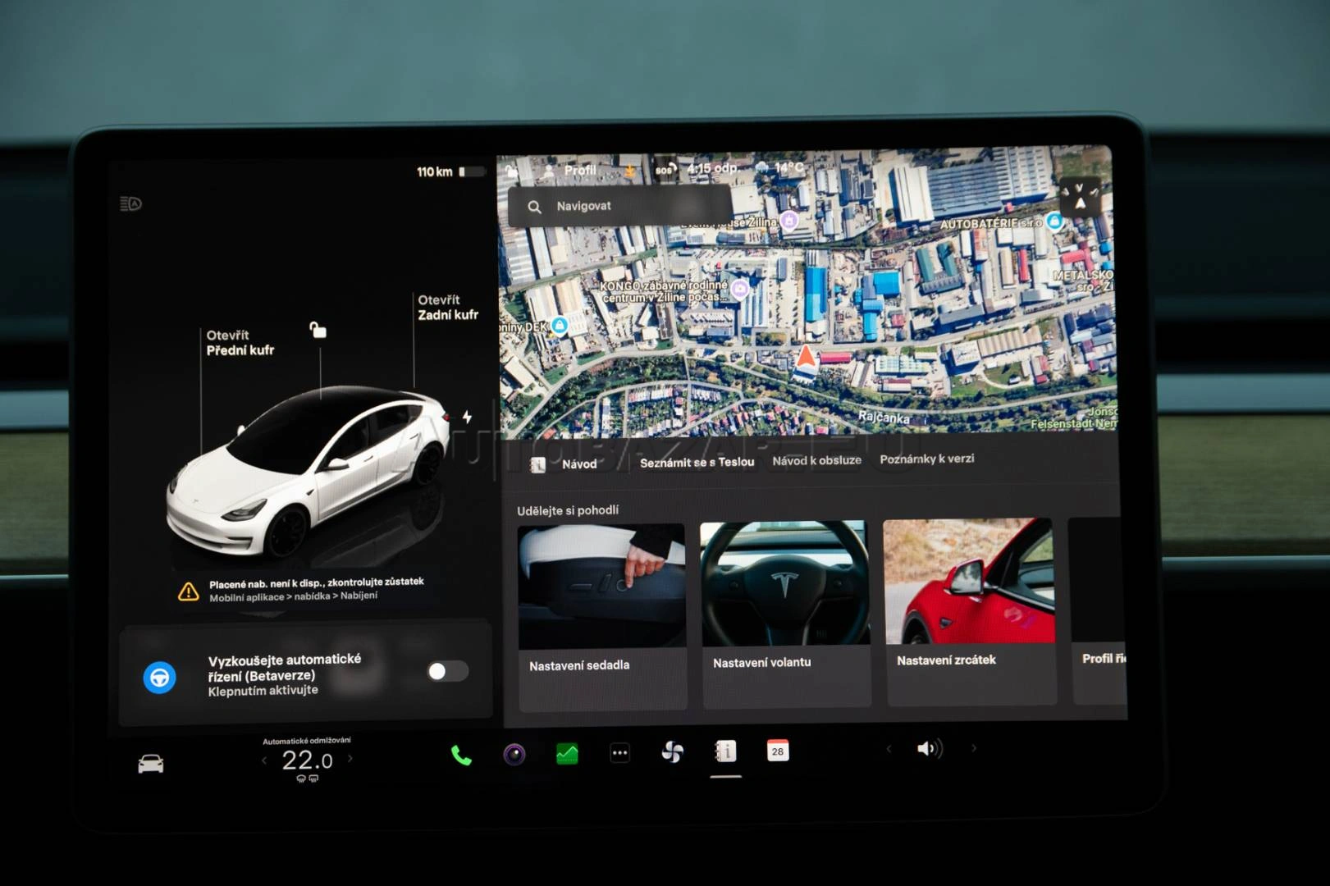Image resolution: width=1330 pixels, height=886 pixels.
Task: Tap the headlight auto high-beam icon
Action: coord(130,203)
